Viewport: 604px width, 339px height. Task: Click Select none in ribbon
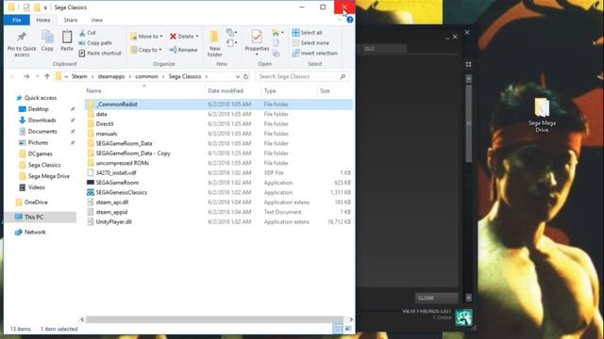coord(310,43)
